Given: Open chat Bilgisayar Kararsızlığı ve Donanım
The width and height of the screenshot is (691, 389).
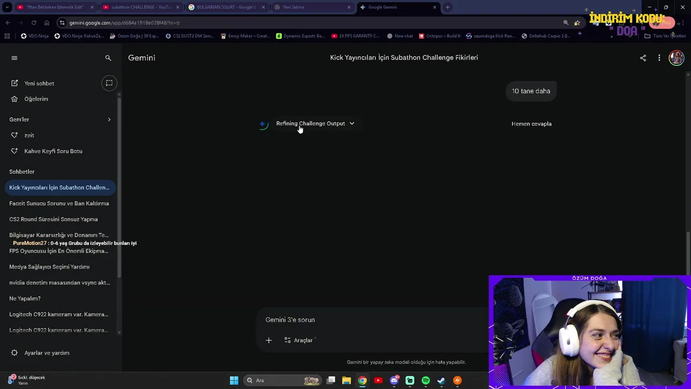Looking at the screenshot, I should tap(59, 235).
